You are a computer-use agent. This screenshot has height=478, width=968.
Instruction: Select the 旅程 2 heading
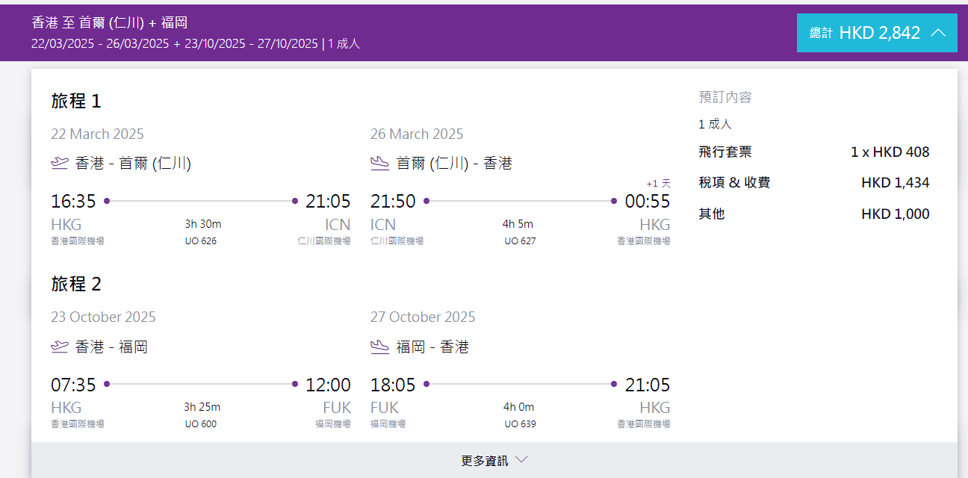click(x=75, y=285)
